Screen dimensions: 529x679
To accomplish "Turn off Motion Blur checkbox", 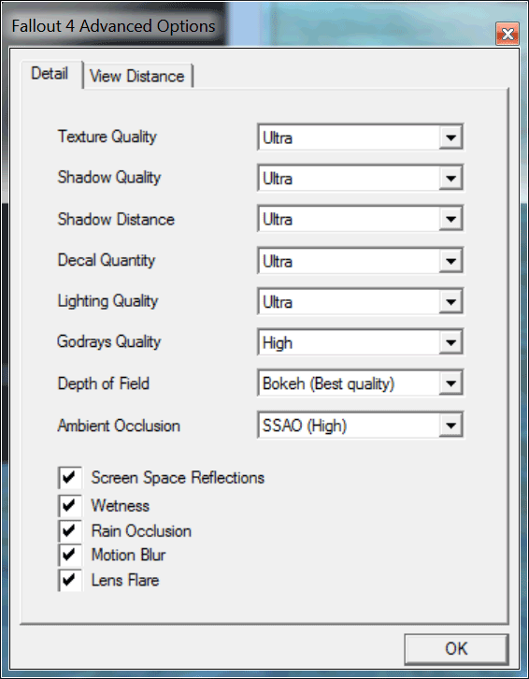I will [x=70, y=555].
